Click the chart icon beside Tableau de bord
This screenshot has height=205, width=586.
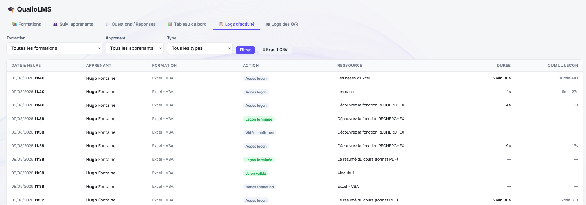tap(170, 24)
